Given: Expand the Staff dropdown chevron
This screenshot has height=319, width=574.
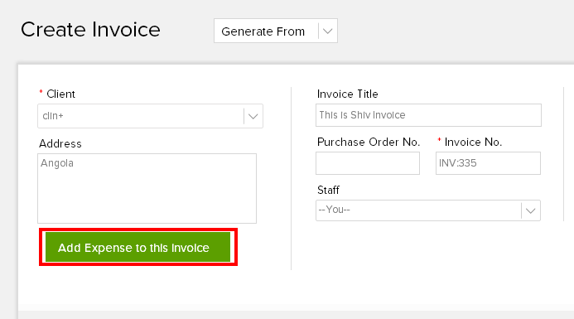Looking at the screenshot, I should [x=530, y=210].
